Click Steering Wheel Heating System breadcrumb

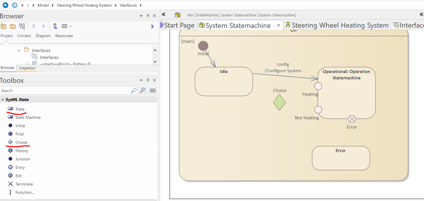84,5
